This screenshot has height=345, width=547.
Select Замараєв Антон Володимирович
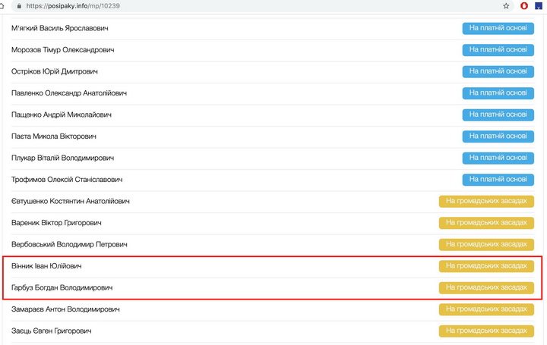(x=65, y=309)
